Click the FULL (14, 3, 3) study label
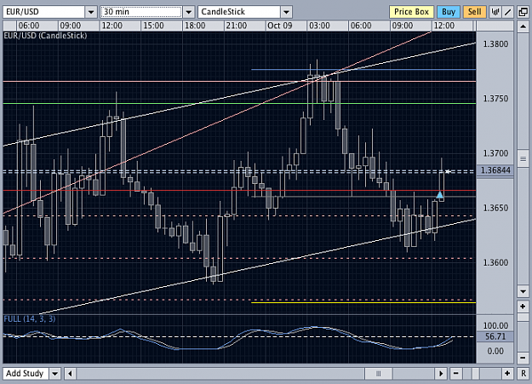Viewport: 532px width, 384px height. pyautogui.click(x=30, y=318)
